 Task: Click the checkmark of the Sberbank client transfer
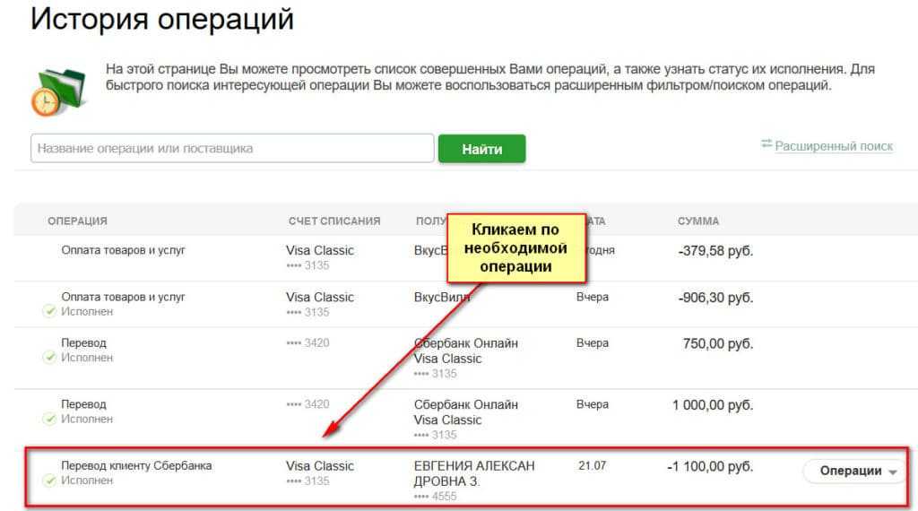click(50, 480)
